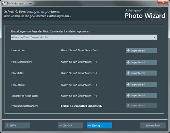Click hint text in the Lesezeichen row

point(79,50)
